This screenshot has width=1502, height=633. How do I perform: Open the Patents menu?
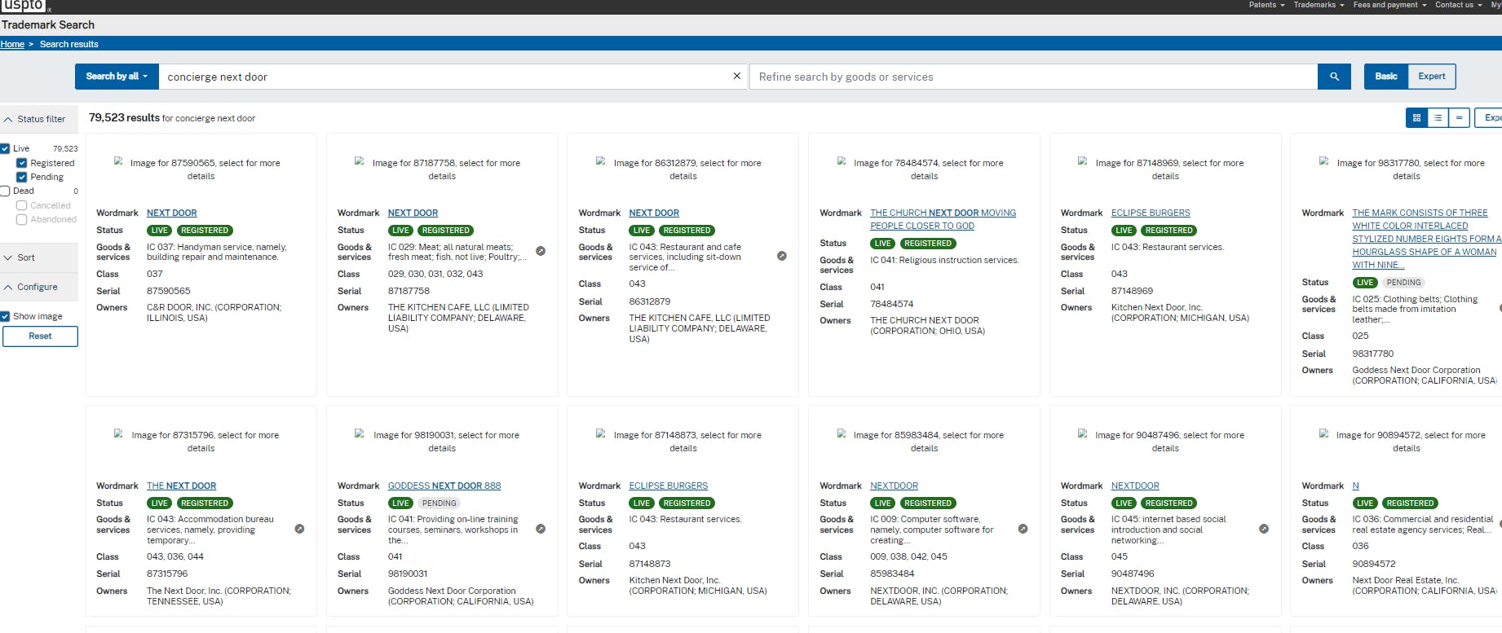coord(1266,5)
